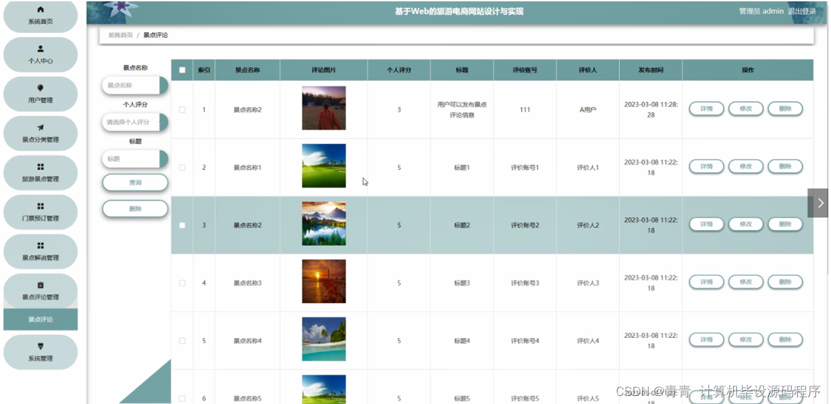The width and height of the screenshot is (831, 404).
Task: Click the 退出登录 logout link
Action: [803, 10]
